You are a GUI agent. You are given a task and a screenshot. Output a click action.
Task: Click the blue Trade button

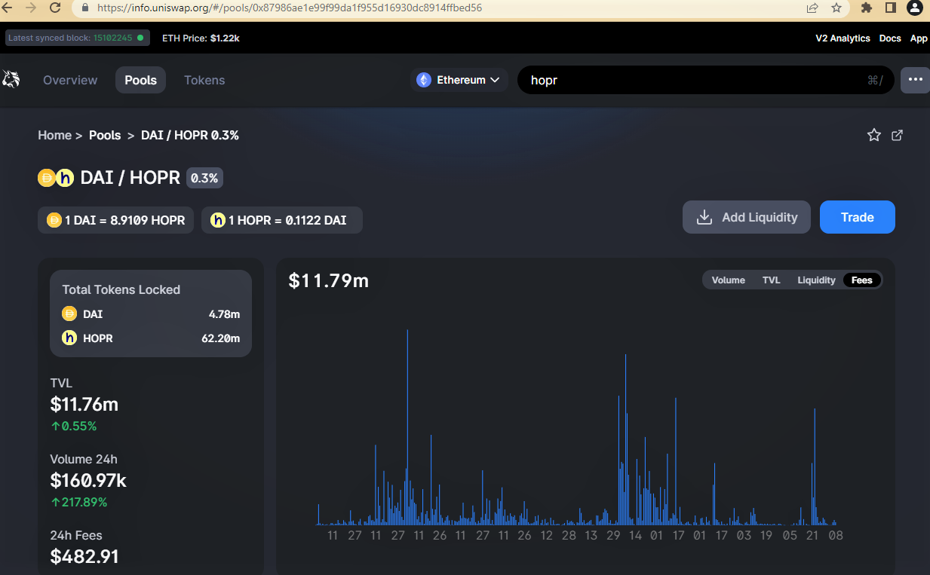858,217
